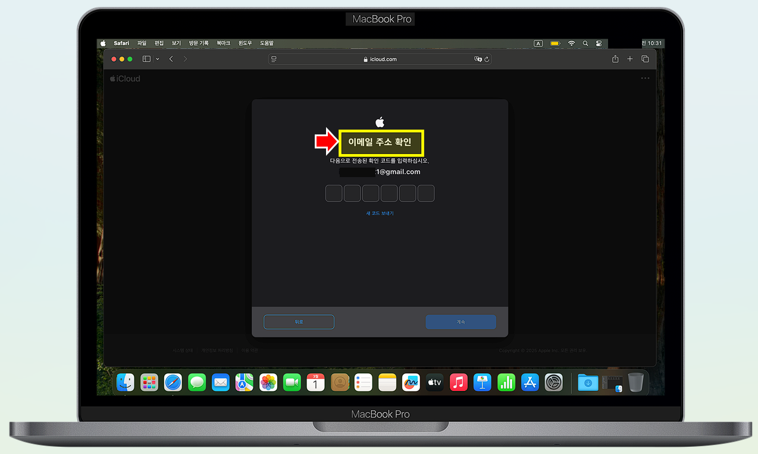Launch Freeform from the dock
This screenshot has width=758, height=454.
pyautogui.click(x=411, y=382)
